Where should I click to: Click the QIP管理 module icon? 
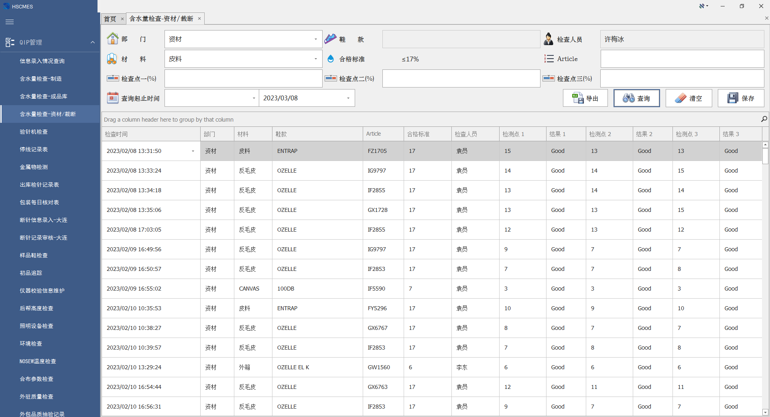click(x=10, y=42)
